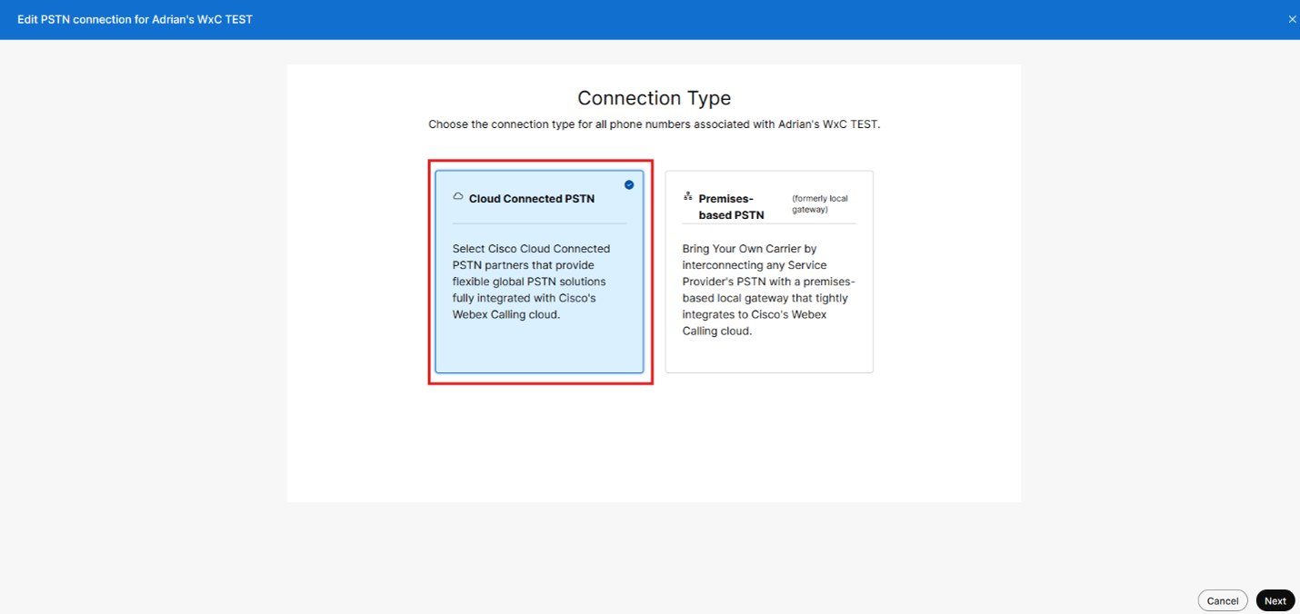The image size is (1300, 614).
Task: Click the "Choose the connection type" instruction text
Action: (655, 124)
